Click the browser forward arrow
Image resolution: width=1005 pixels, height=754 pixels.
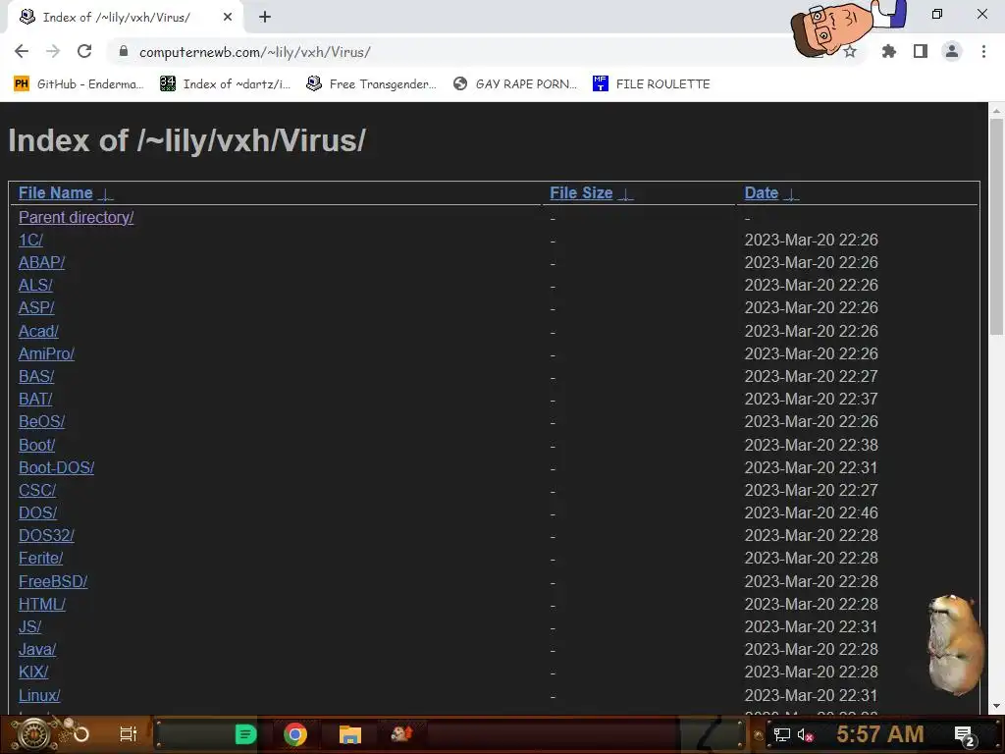point(53,52)
